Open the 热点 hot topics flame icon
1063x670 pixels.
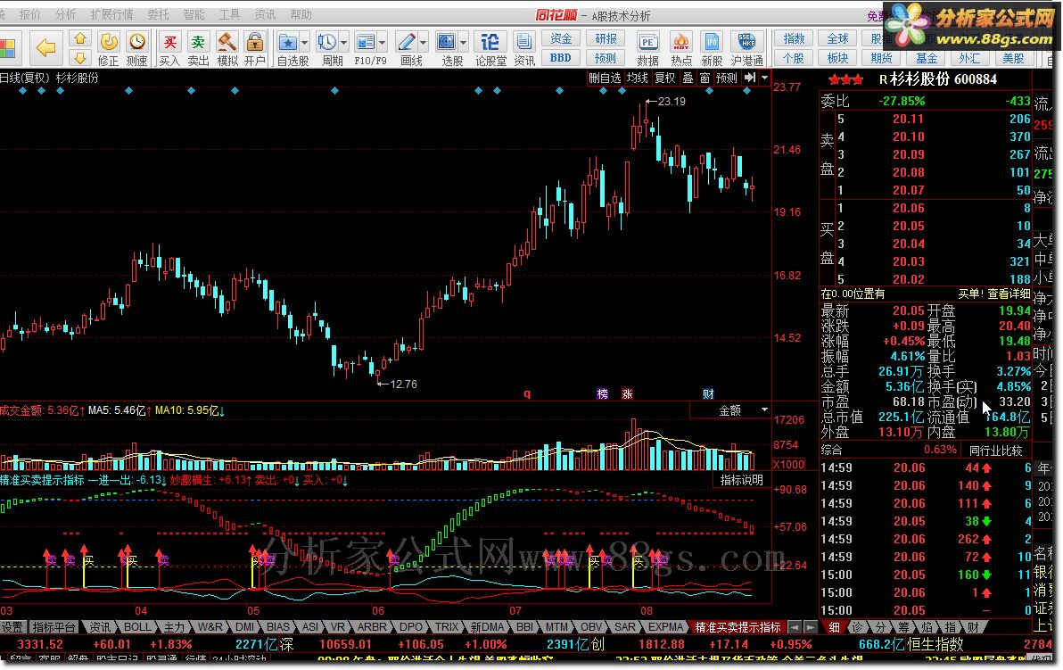(x=680, y=42)
